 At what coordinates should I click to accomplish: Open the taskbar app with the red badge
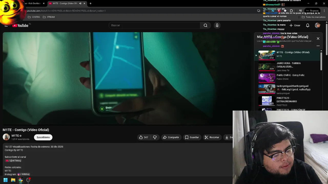pyautogui.click(x=28, y=180)
